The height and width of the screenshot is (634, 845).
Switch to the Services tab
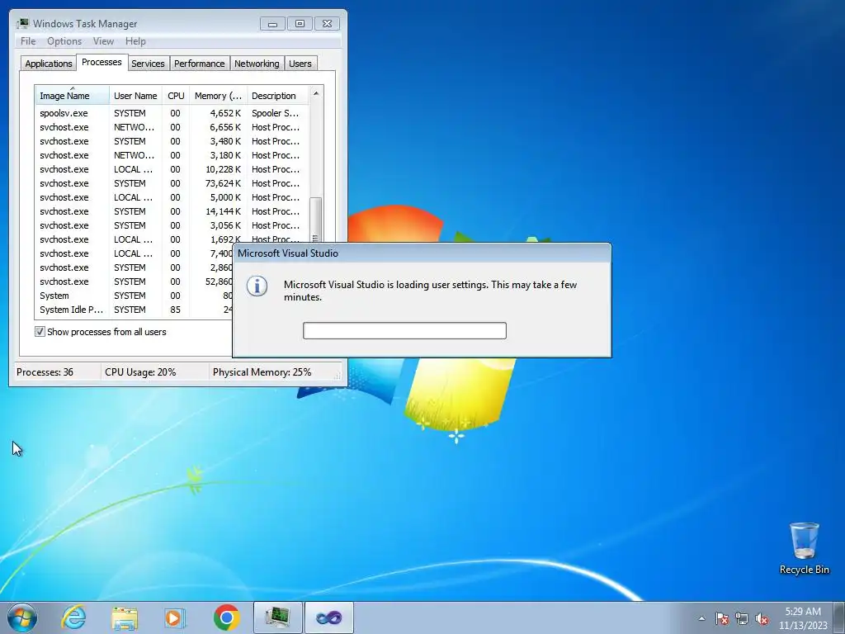click(149, 64)
